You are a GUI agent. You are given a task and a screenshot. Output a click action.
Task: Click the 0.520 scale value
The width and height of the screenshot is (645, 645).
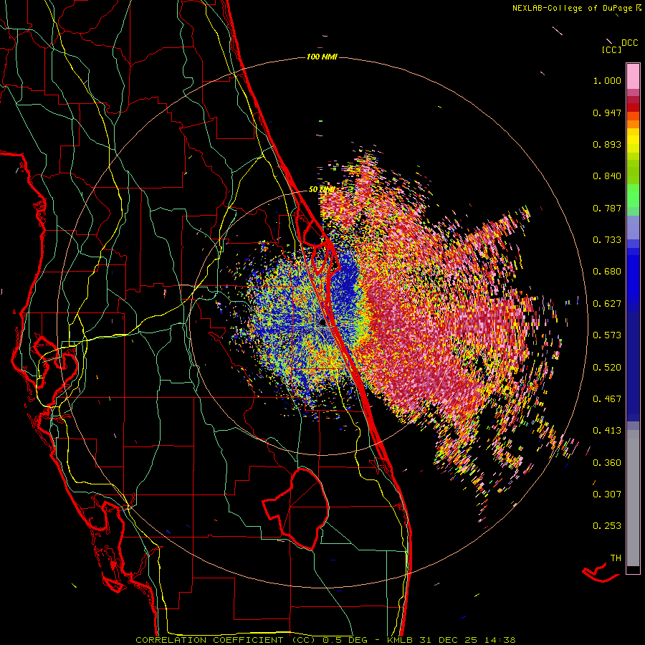(x=607, y=368)
